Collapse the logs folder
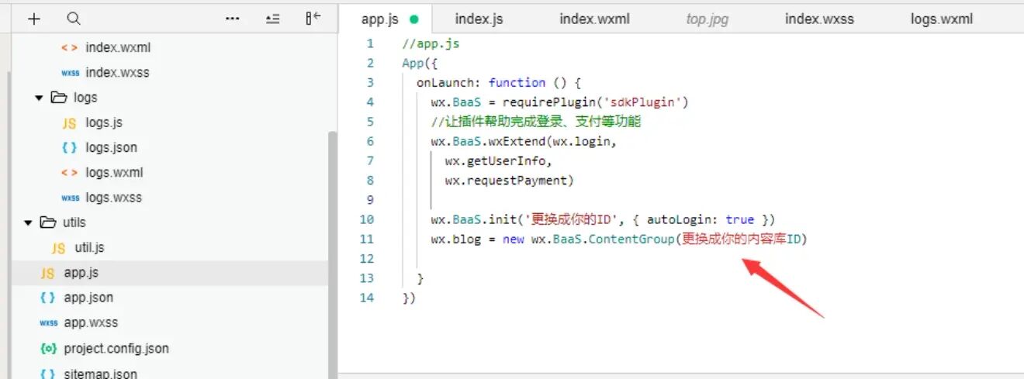Image resolution: width=1024 pixels, height=379 pixels. pos(40,98)
